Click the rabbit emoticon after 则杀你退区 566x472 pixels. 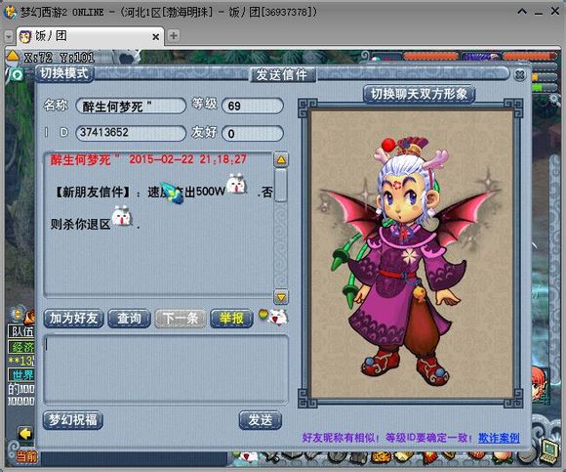click(122, 216)
